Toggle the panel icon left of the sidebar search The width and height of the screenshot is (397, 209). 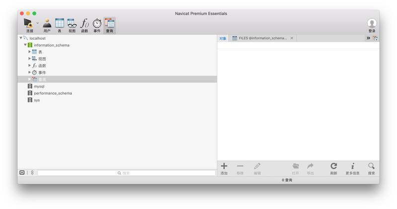22,173
